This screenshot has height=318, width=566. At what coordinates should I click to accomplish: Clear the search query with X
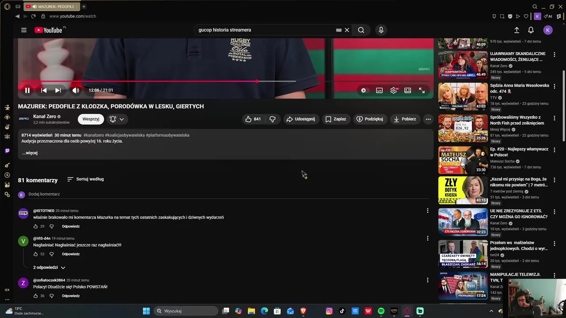point(347,30)
